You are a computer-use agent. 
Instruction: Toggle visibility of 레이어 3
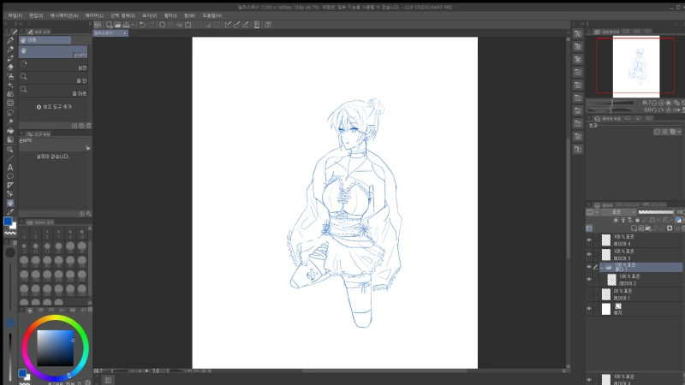coord(589,254)
